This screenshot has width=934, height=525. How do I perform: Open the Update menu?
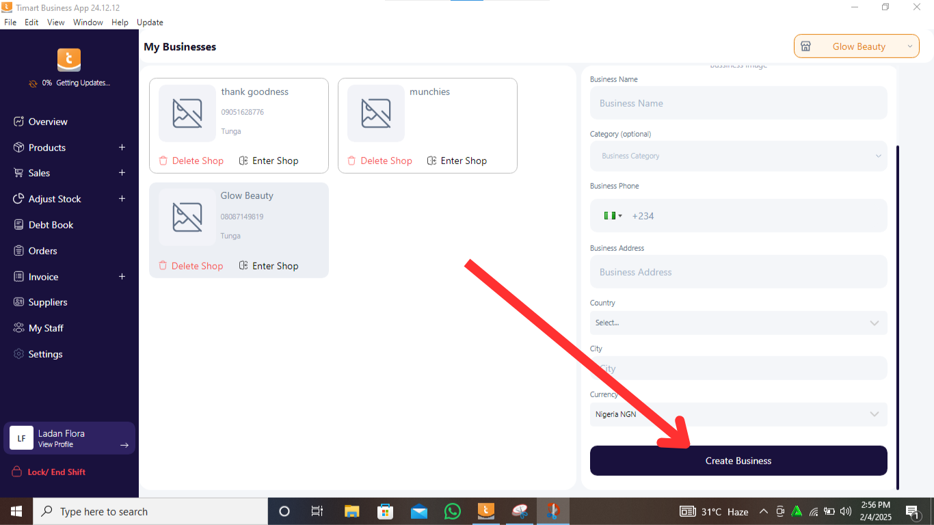[x=150, y=23]
